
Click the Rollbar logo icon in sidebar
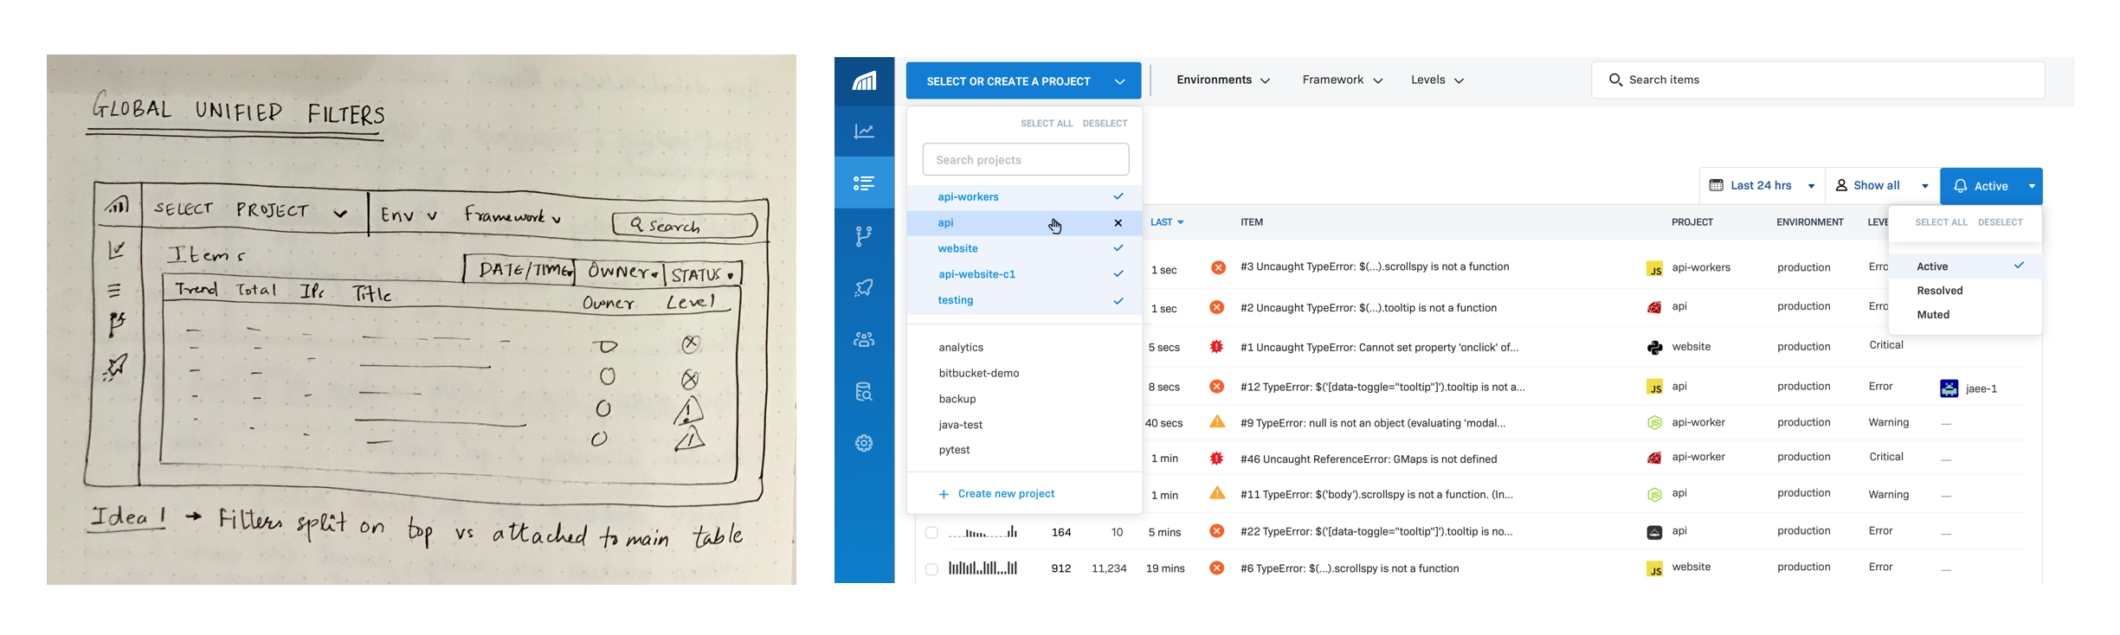coord(864,81)
